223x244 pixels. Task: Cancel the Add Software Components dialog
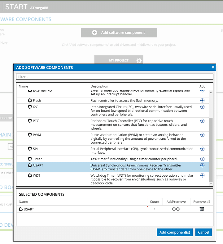[203, 232]
